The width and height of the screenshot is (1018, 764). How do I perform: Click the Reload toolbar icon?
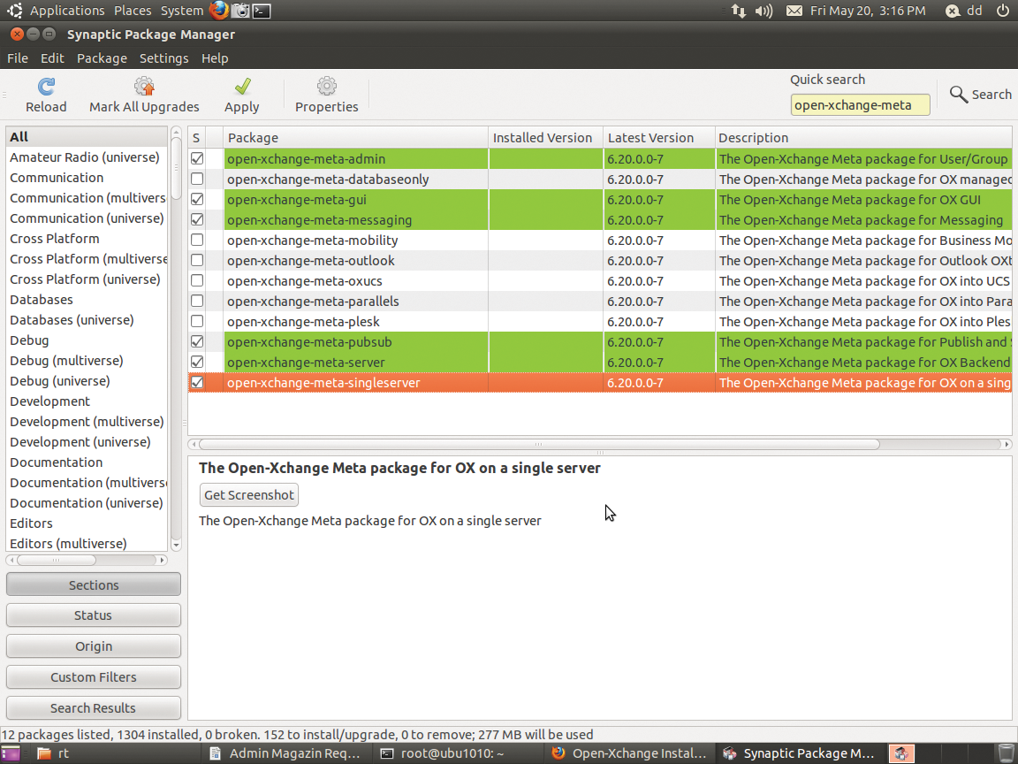click(46, 87)
